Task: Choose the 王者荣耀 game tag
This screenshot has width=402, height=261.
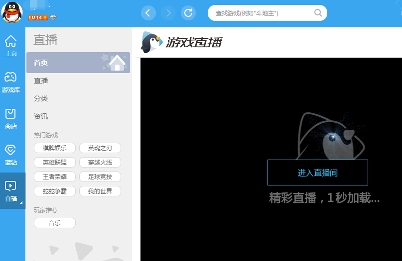Action: click(x=55, y=176)
